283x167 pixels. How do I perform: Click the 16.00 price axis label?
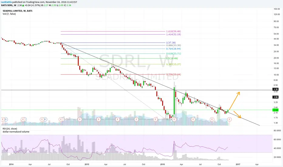tap(276, 63)
